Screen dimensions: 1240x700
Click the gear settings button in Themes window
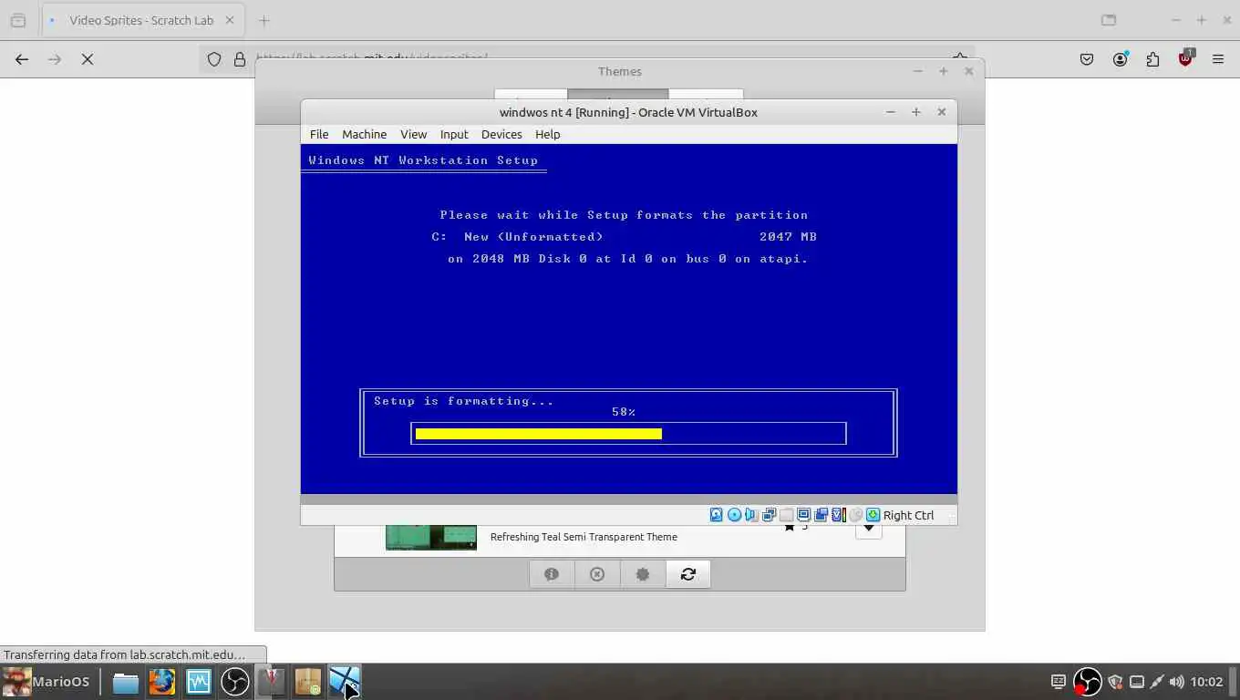(x=643, y=574)
